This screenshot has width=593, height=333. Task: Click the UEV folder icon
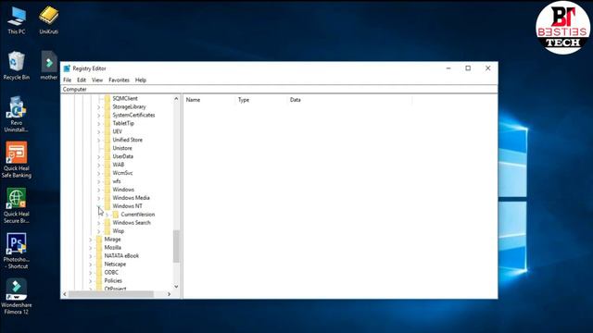[x=107, y=131]
